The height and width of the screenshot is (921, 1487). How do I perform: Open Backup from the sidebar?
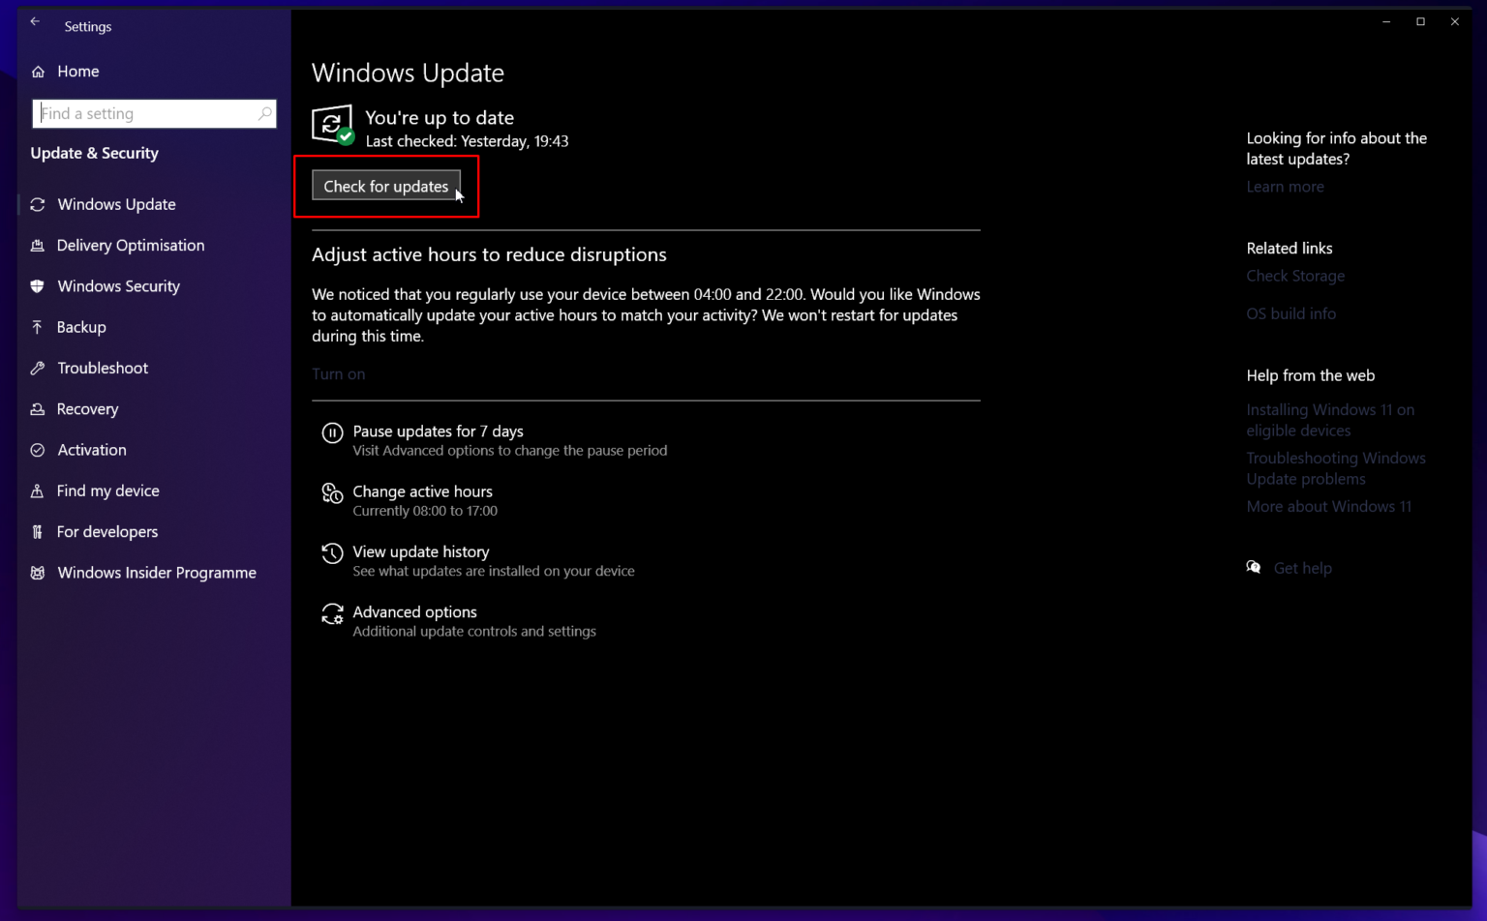tap(81, 327)
